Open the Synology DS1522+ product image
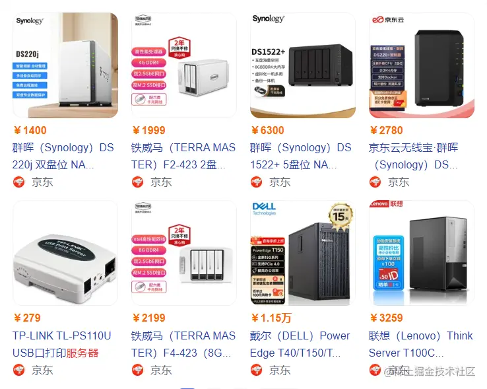The image size is (487, 389). coord(303,65)
